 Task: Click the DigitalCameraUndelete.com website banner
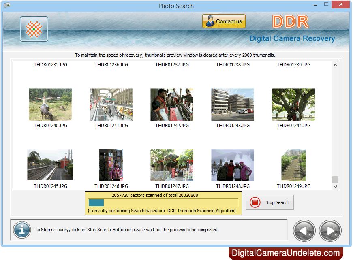click(286, 254)
